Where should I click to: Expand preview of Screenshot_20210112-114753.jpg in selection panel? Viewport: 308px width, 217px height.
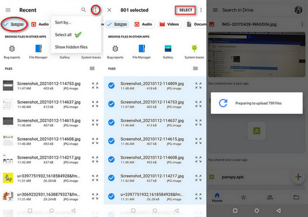[x=199, y=104]
